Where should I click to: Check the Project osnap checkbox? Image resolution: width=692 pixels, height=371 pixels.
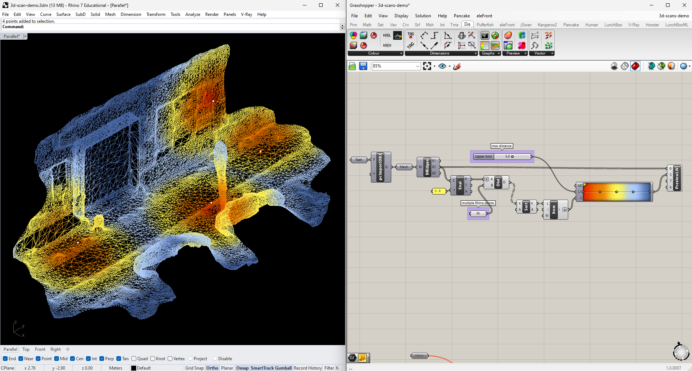(x=190, y=358)
